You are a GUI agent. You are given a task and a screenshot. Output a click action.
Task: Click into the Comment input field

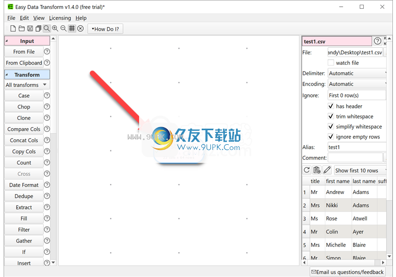point(355,158)
